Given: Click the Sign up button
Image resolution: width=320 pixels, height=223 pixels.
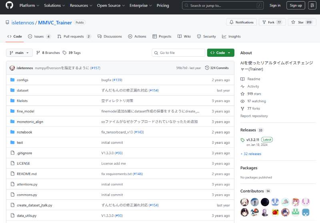Looking at the screenshot, I should (296, 6).
